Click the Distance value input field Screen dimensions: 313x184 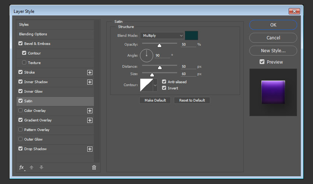pos(188,67)
